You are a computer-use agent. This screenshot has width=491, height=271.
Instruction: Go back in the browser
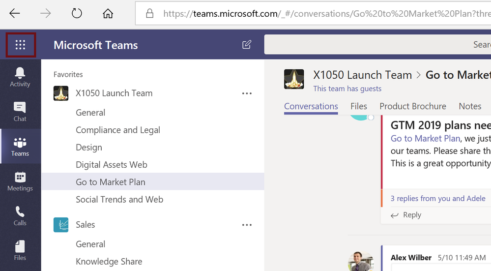pos(14,13)
